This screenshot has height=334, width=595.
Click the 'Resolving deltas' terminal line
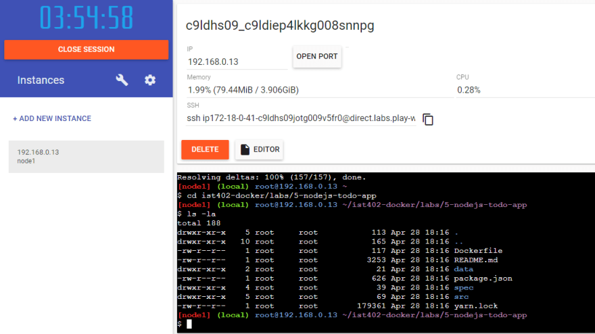click(x=272, y=177)
